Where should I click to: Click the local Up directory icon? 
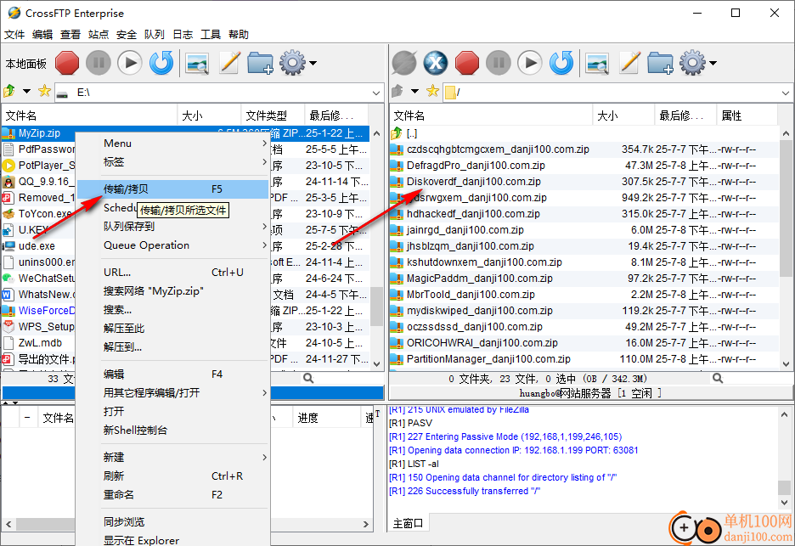(9, 91)
